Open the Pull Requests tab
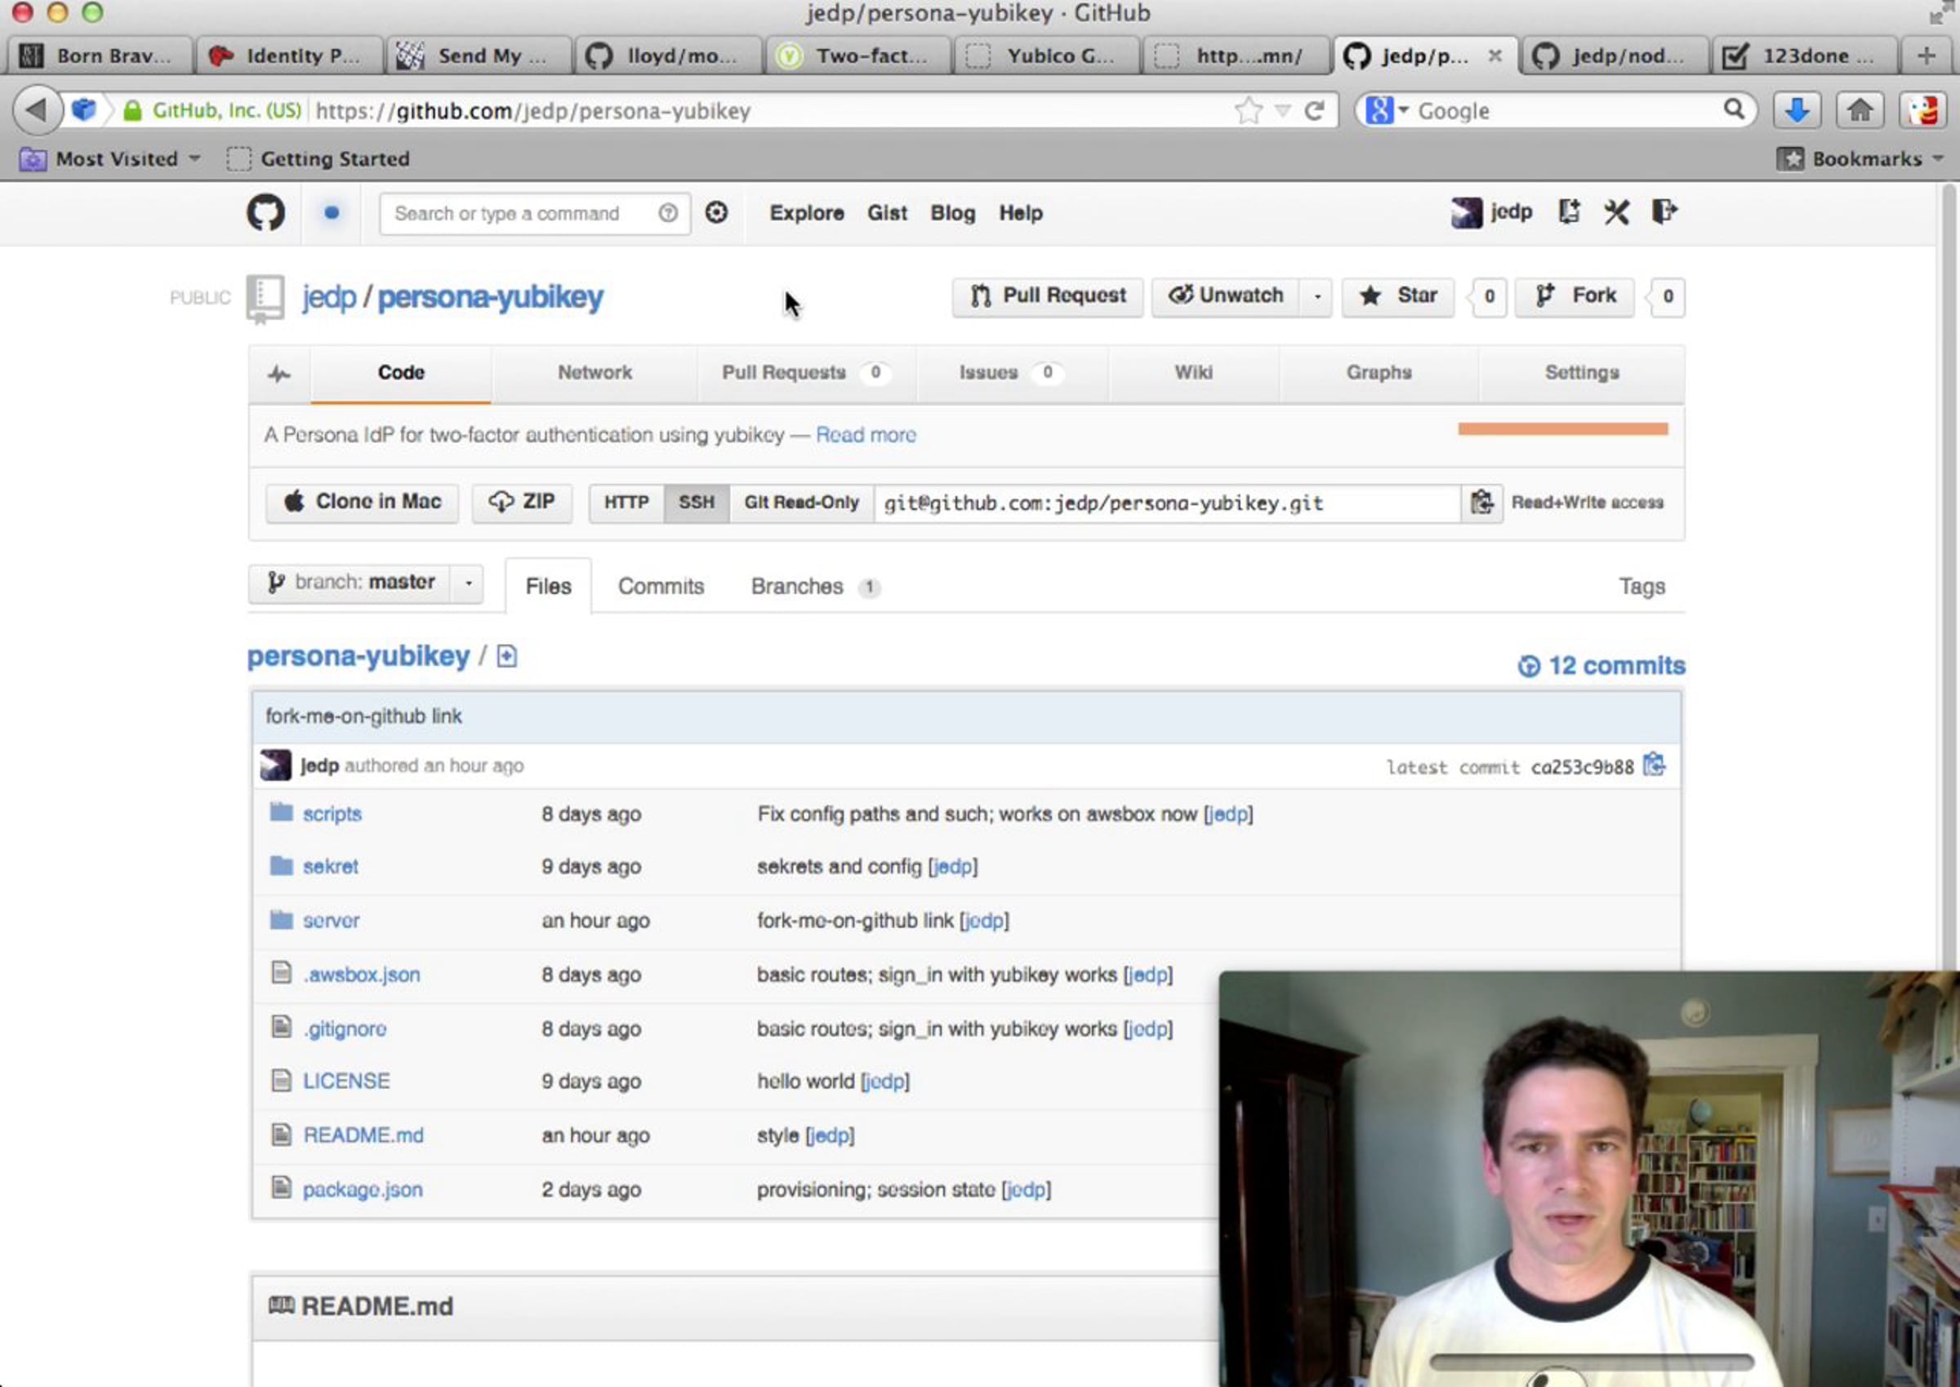The height and width of the screenshot is (1387, 1960). tap(807, 373)
